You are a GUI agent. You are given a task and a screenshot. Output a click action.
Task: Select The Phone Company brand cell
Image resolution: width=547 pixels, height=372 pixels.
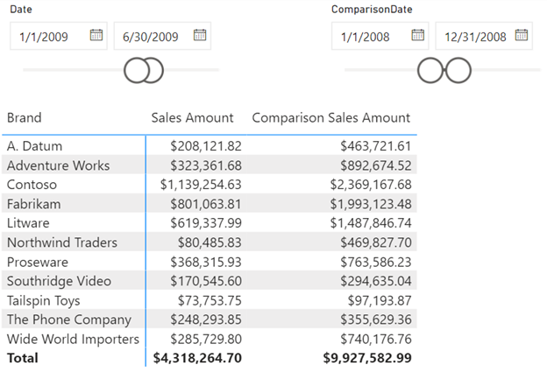69,319
